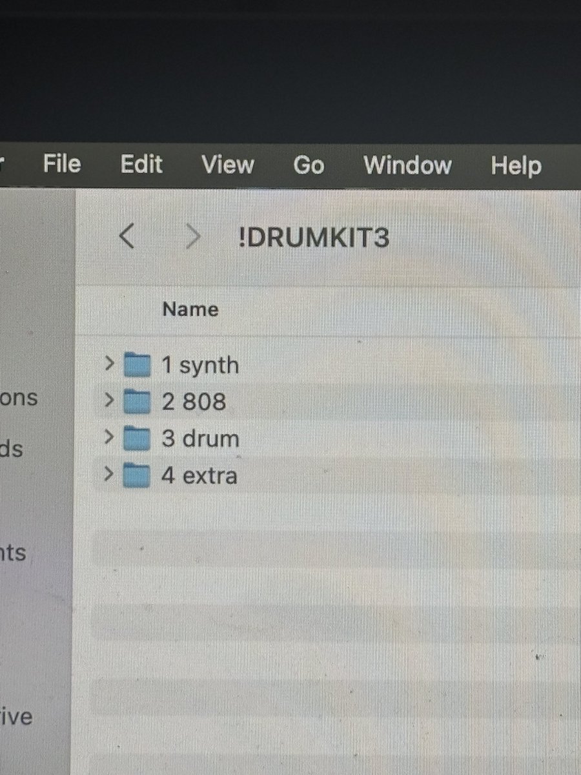This screenshot has height=775, width=581.
Task: Expand the "3 drum" disclosure triangle
Action: pyautogui.click(x=110, y=439)
